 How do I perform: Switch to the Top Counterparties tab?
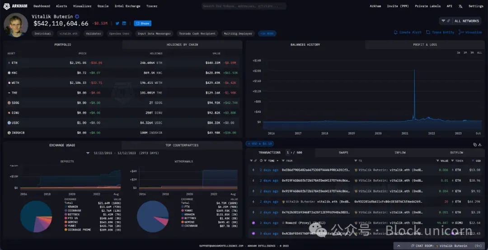click(x=182, y=145)
